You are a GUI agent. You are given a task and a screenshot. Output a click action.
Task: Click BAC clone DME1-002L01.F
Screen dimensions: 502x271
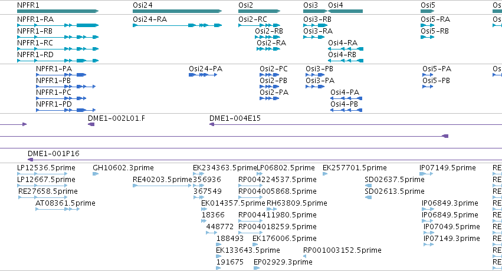pos(117,118)
